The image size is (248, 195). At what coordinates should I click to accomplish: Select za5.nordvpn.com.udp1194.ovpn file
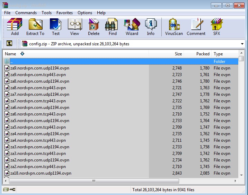[121, 120]
